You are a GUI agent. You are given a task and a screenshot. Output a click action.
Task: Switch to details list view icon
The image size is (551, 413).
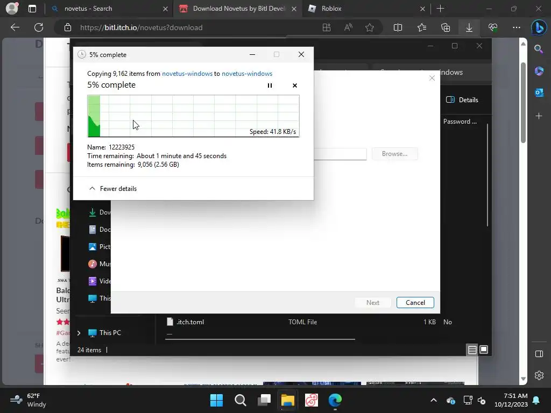tap(472, 350)
